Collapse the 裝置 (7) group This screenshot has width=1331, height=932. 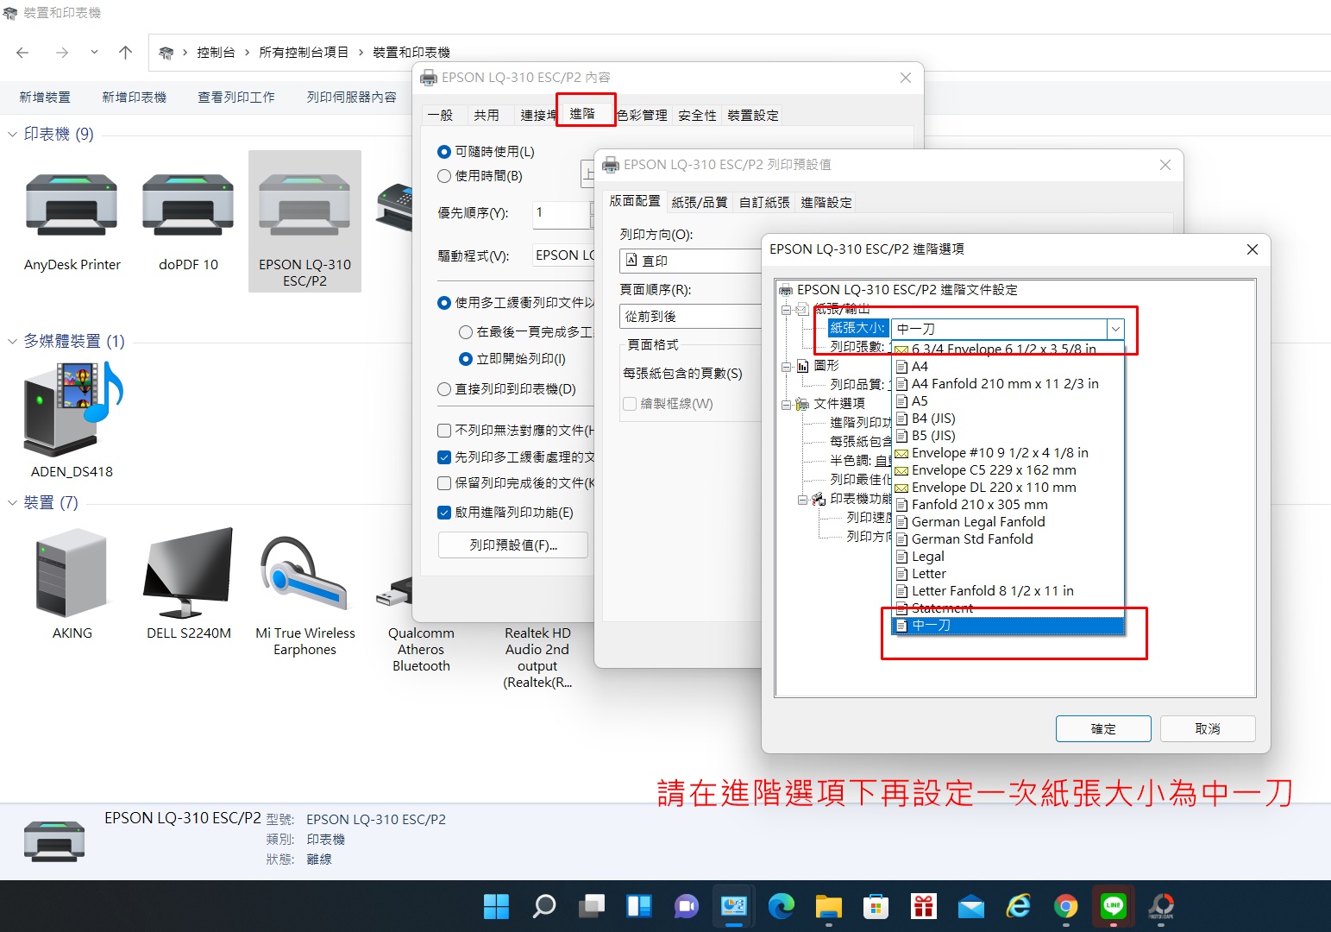[12, 503]
